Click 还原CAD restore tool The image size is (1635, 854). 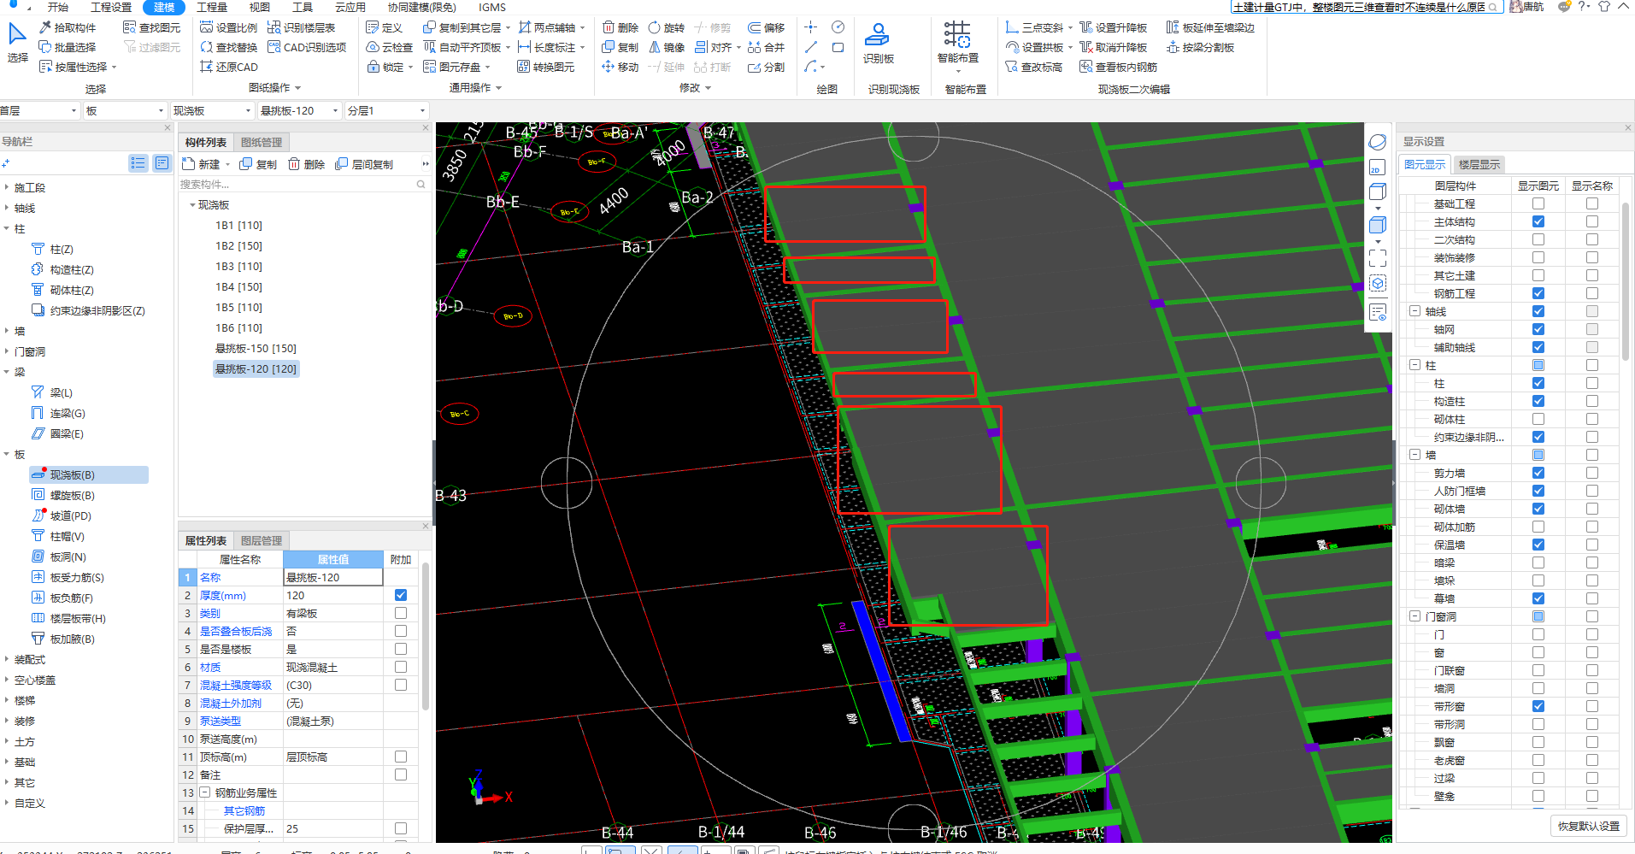228,67
